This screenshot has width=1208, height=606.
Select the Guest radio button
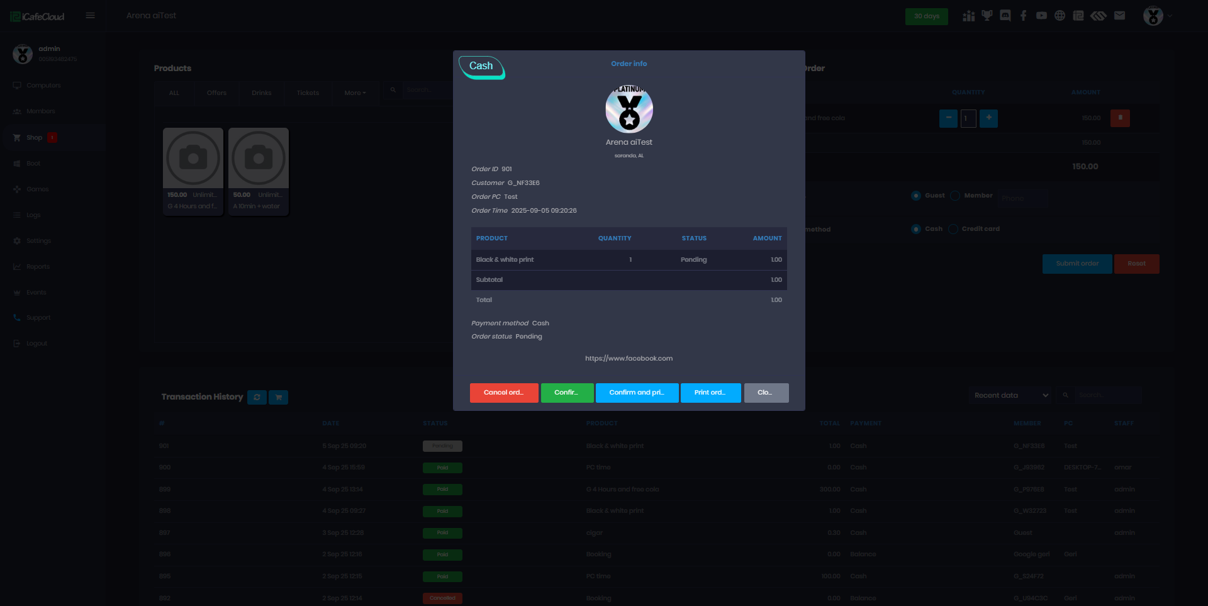(x=916, y=196)
